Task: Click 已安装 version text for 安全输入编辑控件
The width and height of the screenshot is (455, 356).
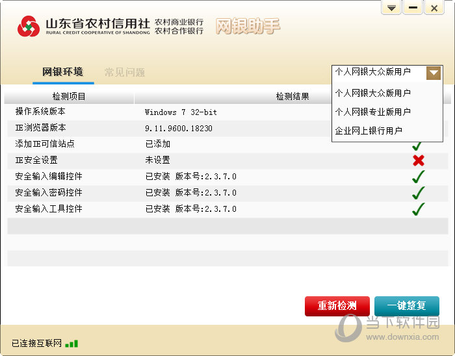Action: pos(191,176)
